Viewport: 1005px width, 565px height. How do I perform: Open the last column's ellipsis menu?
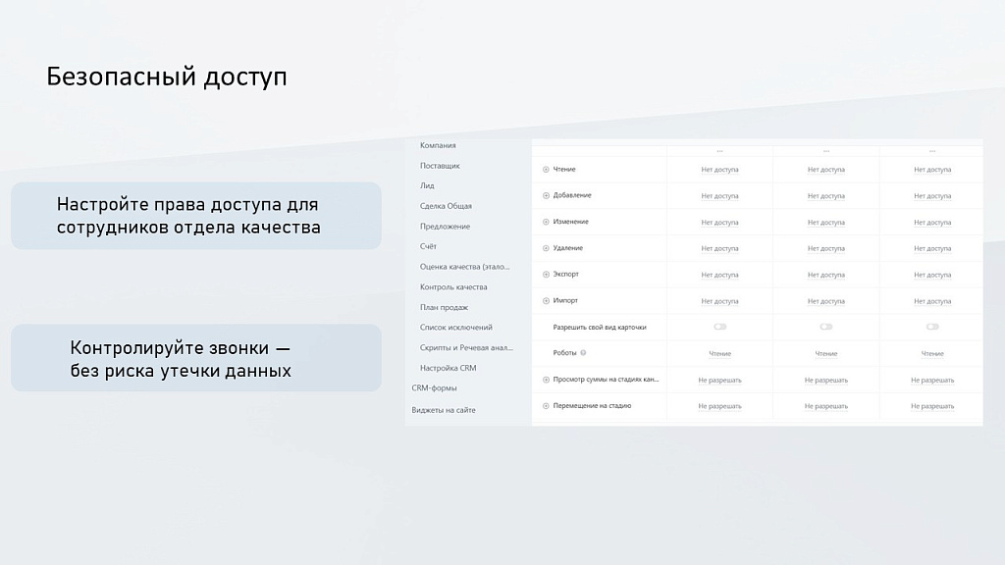(930, 149)
